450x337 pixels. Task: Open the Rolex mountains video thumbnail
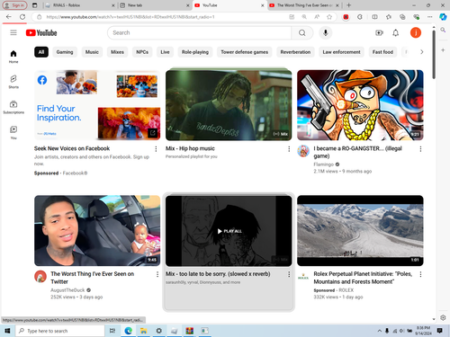point(360,231)
